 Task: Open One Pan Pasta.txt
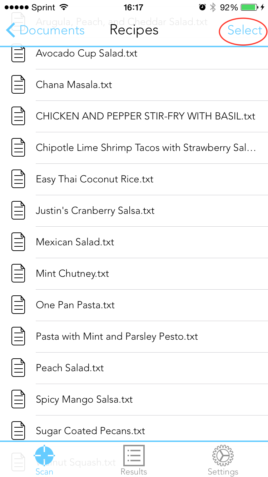coord(134,305)
